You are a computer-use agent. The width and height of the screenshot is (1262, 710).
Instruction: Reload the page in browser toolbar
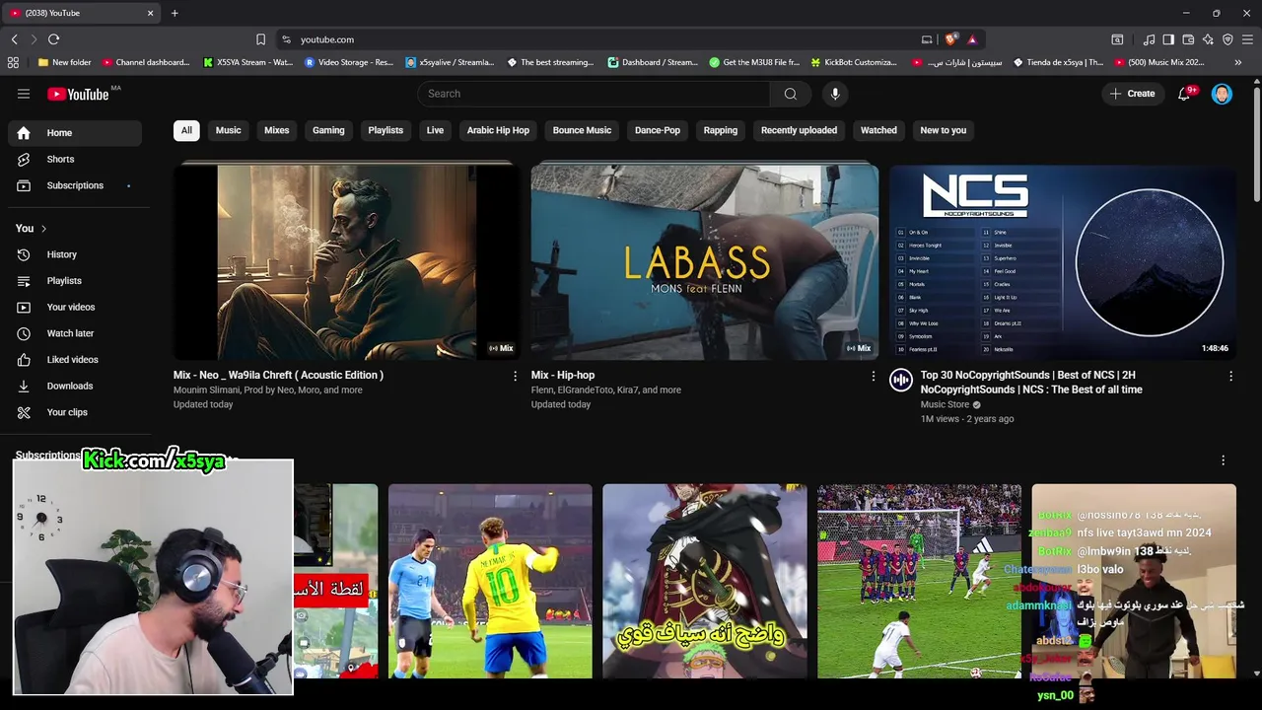pyautogui.click(x=53, y=39)
